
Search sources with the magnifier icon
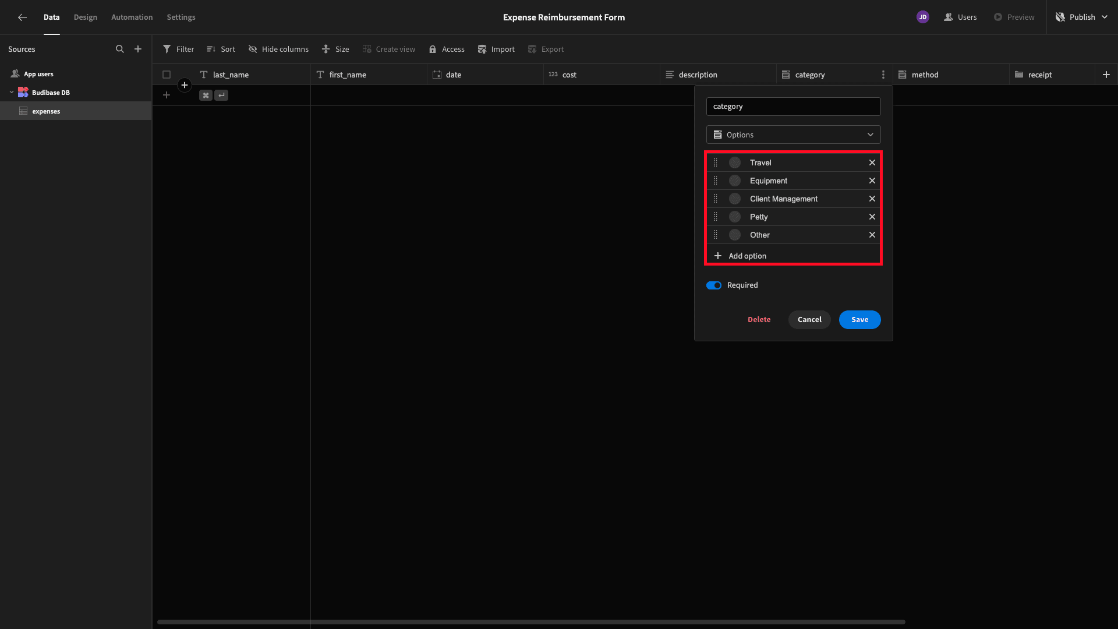(120, 49)
